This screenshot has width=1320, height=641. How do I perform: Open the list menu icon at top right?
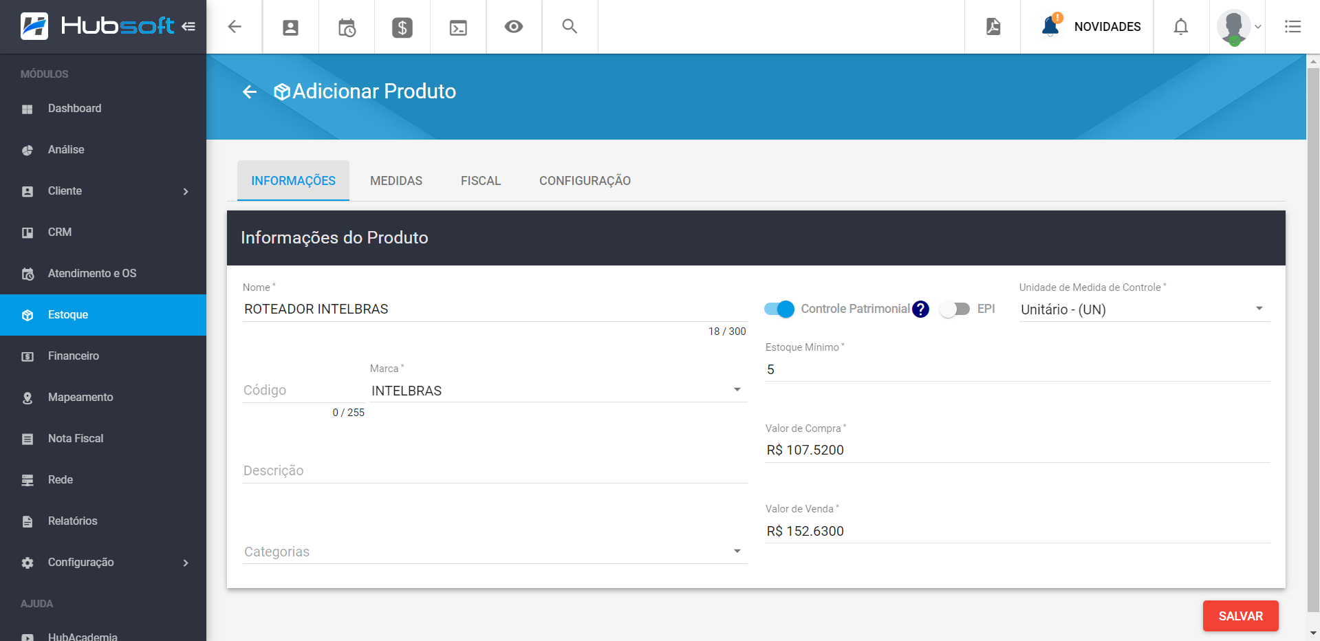click(1292, 27)
